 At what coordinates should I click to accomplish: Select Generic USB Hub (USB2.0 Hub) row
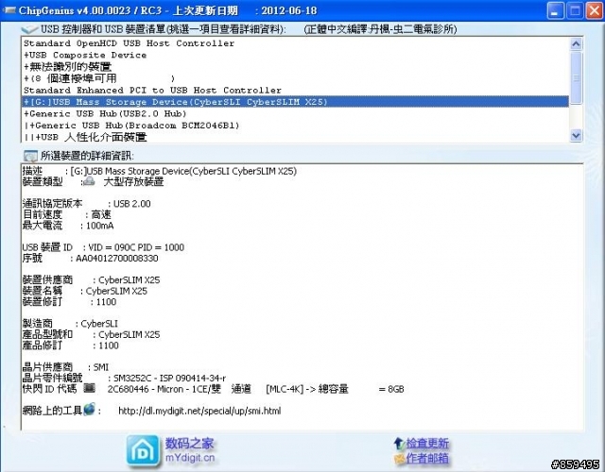point(295,113)
